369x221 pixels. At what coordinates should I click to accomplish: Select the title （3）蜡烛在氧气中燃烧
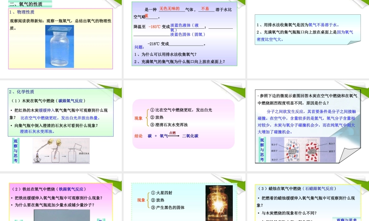click(x=280, y=189)
